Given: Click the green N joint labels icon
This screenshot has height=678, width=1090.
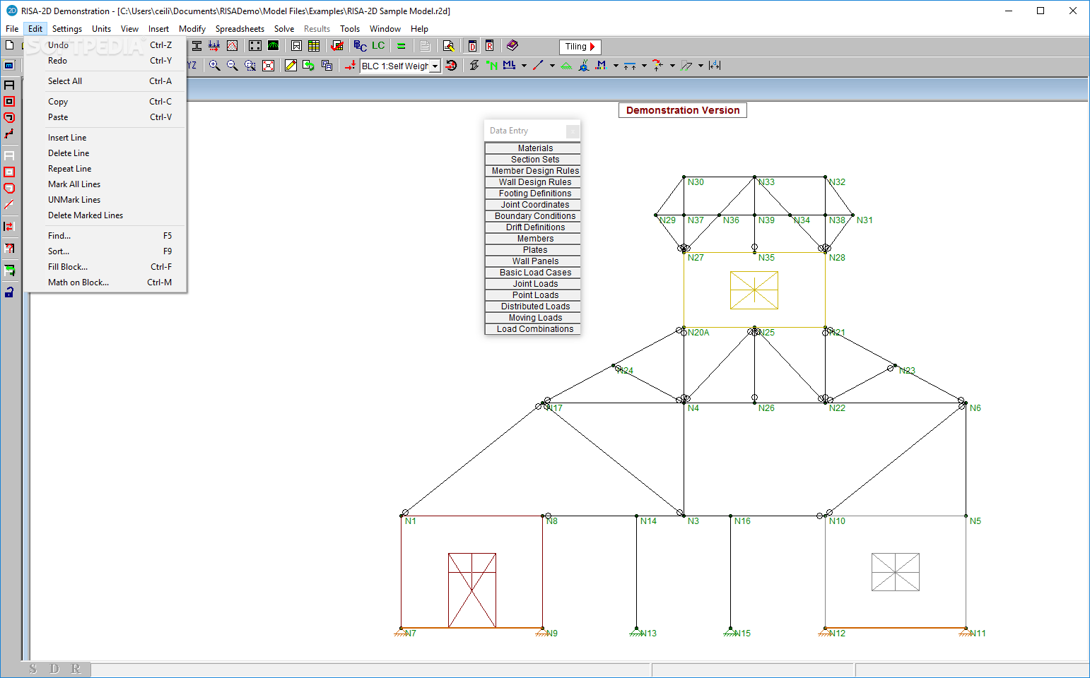Looking at the screenshot, I should [x=492, y=66].
